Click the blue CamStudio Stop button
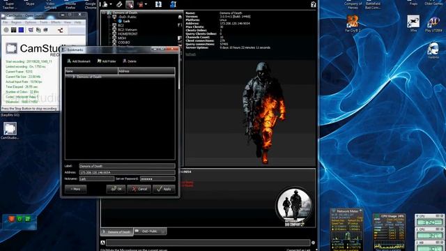The width and height of the screenshot is (446, 251). (21, 30)
